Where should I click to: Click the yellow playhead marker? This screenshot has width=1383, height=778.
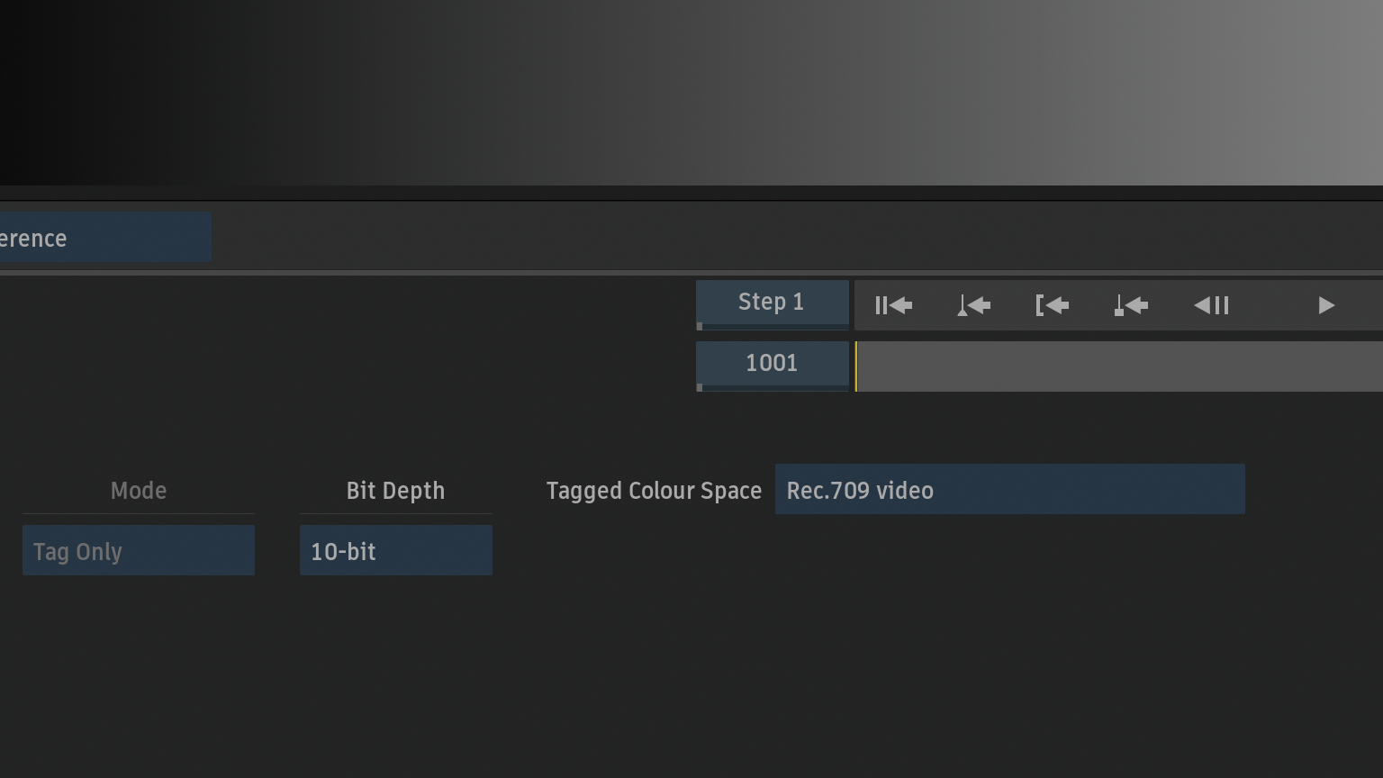click(x=855, y=366)
